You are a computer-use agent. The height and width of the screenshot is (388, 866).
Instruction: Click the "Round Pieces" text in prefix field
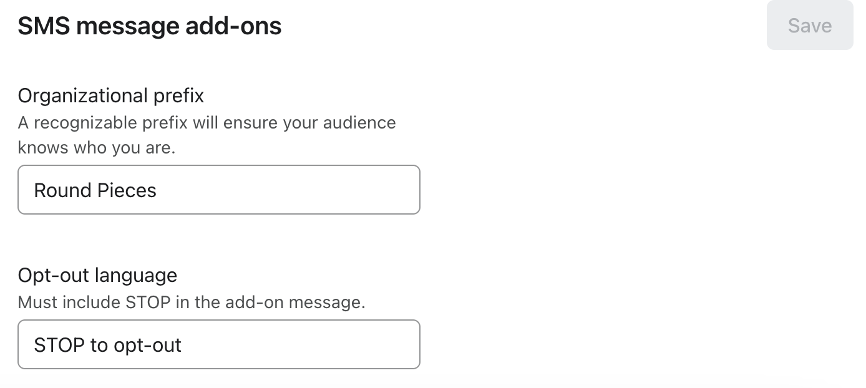[x=95, y=190]
